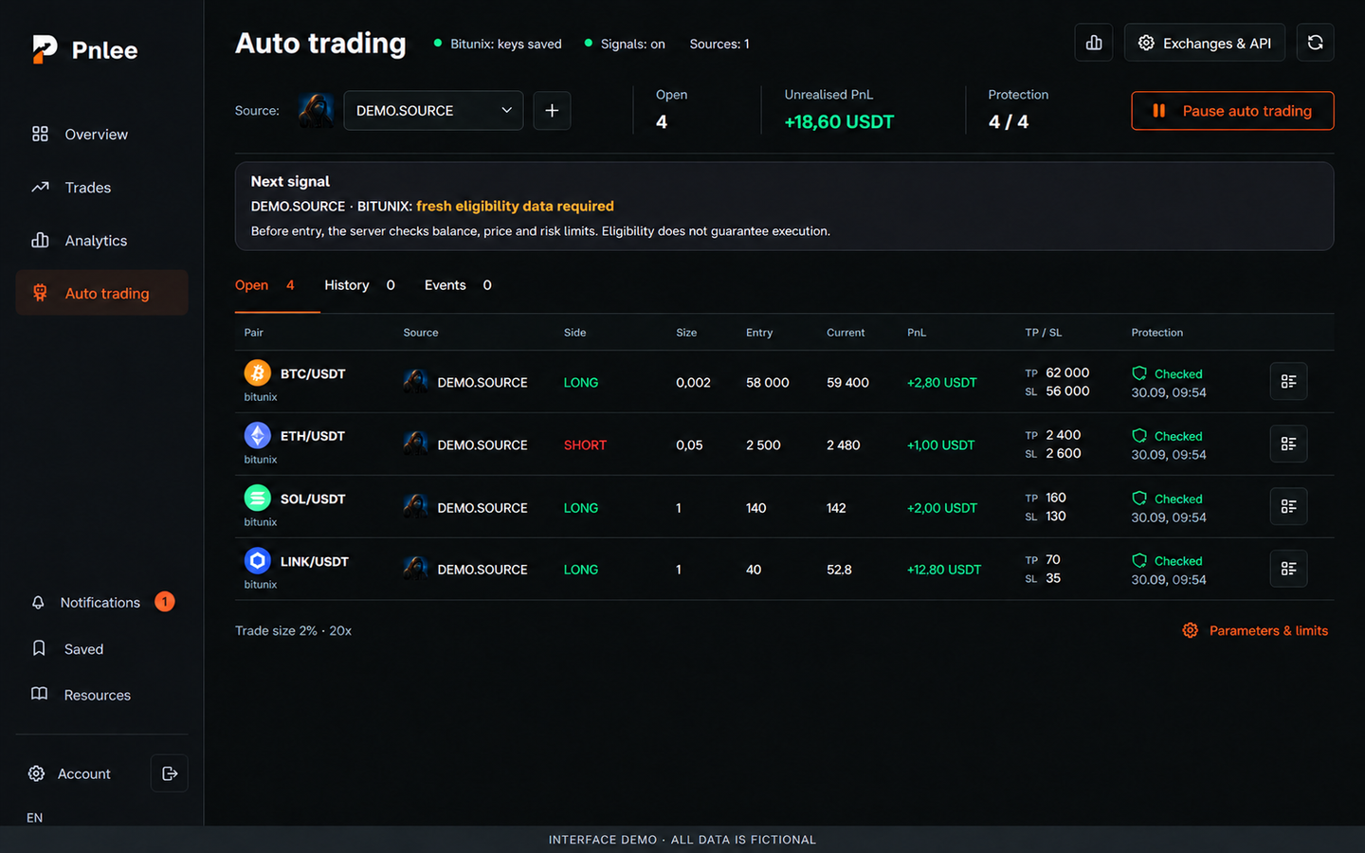Viewport: 1365px width, 853px height.
Task: Click DEMO.SOURCE avatar in BTC/USDT row
Action: point(415,382)
